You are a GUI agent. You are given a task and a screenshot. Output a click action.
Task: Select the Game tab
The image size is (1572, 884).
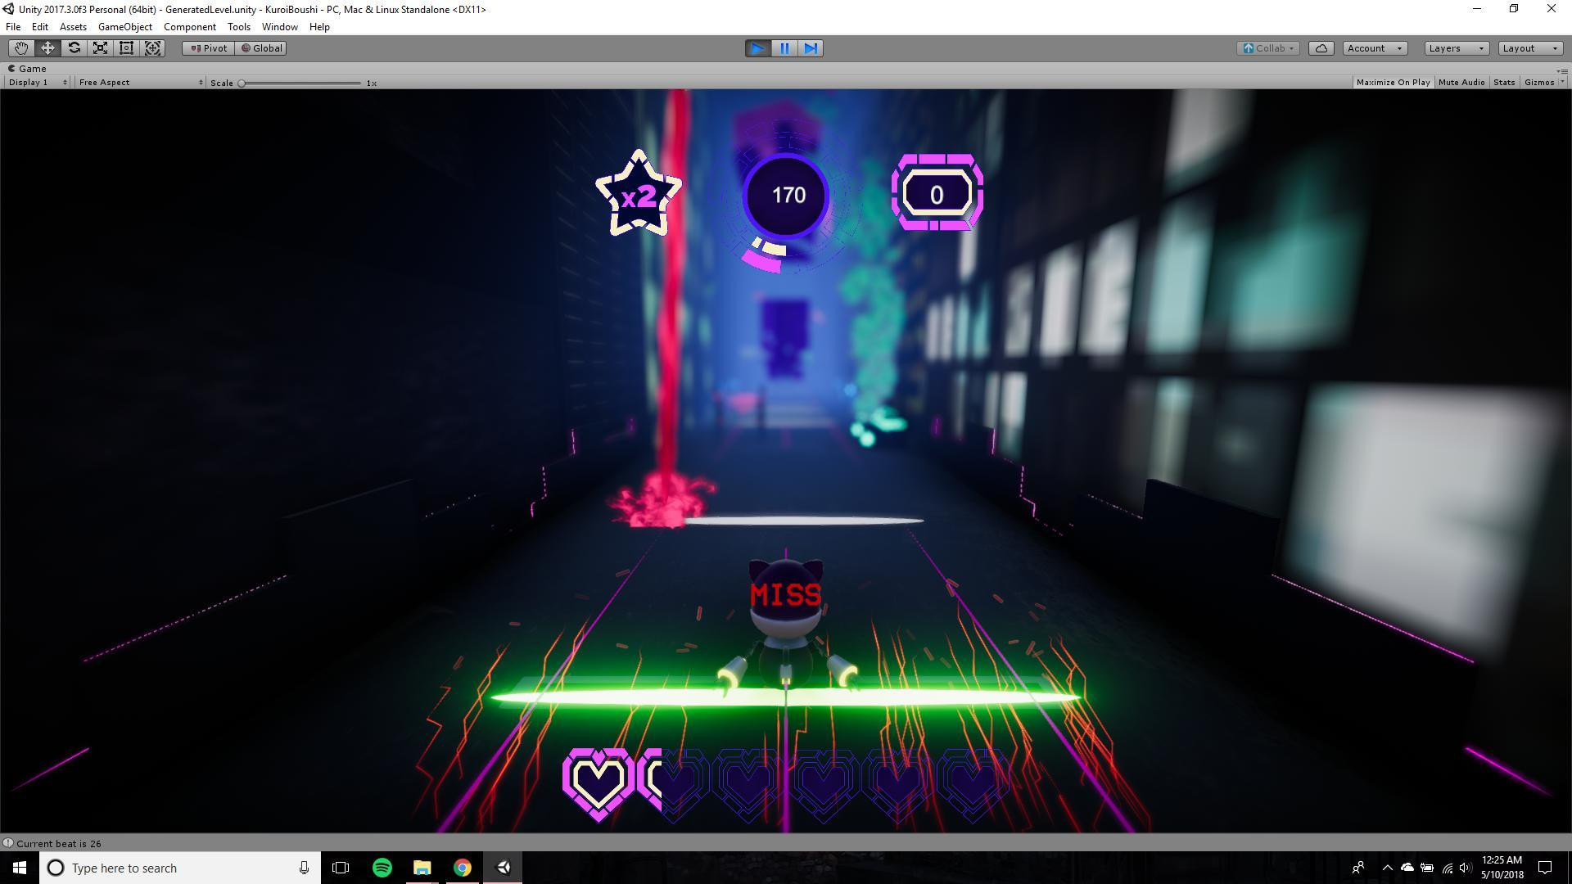(x=28, y=69)
